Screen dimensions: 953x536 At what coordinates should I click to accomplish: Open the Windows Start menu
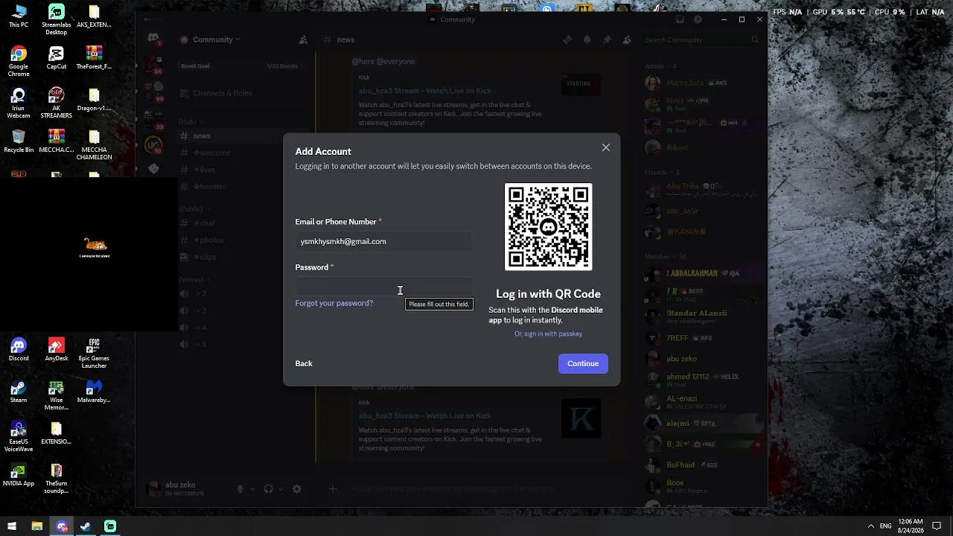pyautogui.click(x=12, y=526)
